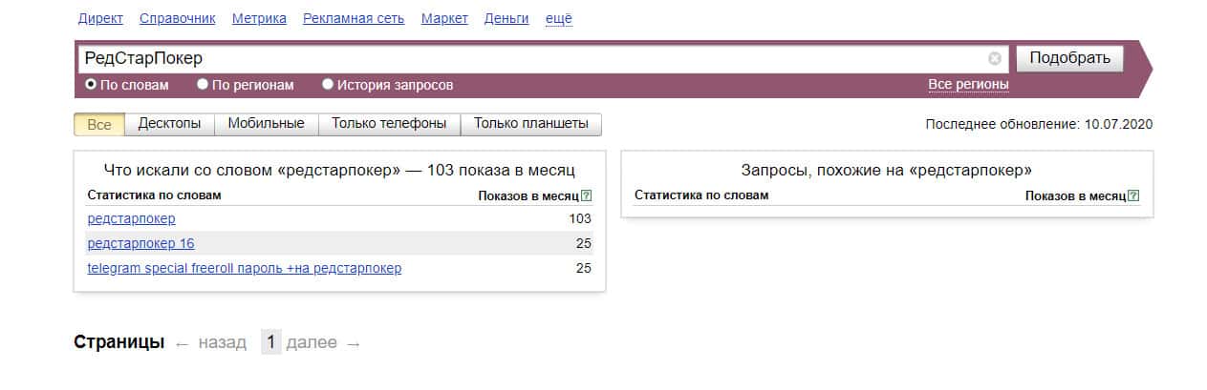Switch to the "Только телефоны" tab

coord(389,124)
